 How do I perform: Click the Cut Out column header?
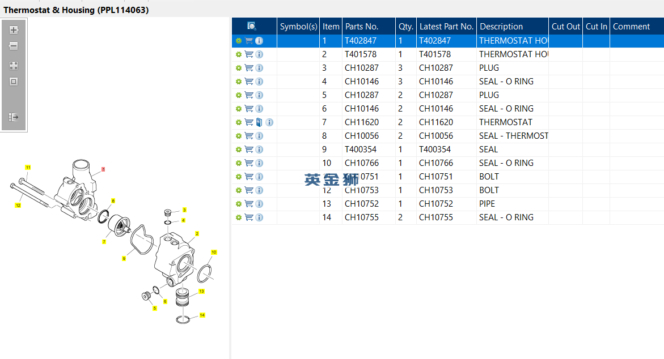click(565, 26)
